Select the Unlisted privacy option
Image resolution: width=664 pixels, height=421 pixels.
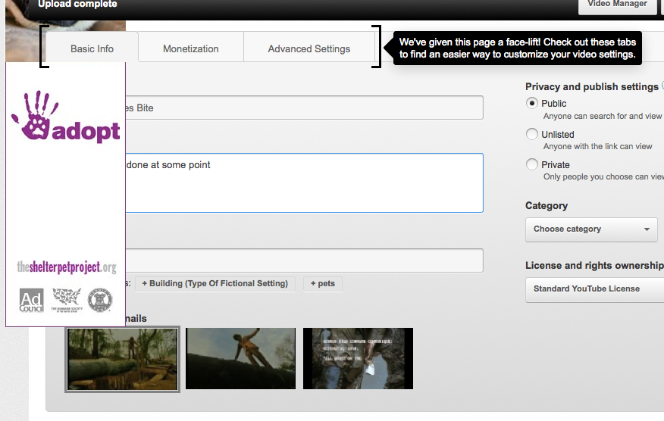coord(532,134)
